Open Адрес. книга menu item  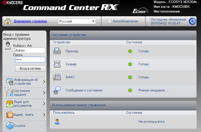click(x=24, y=115)
